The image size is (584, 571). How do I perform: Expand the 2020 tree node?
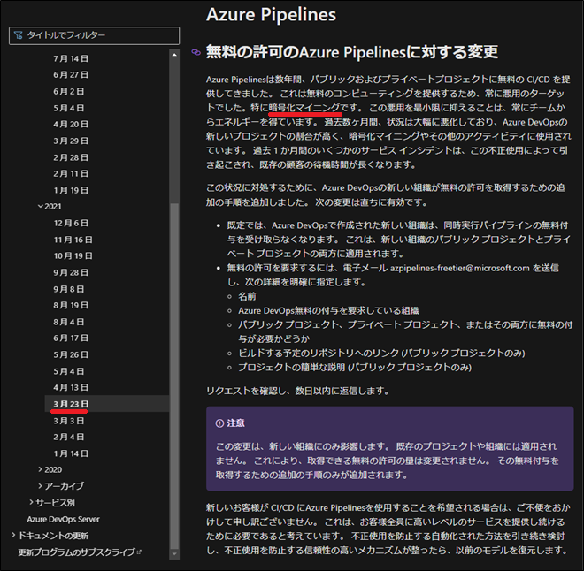point(40,470)
